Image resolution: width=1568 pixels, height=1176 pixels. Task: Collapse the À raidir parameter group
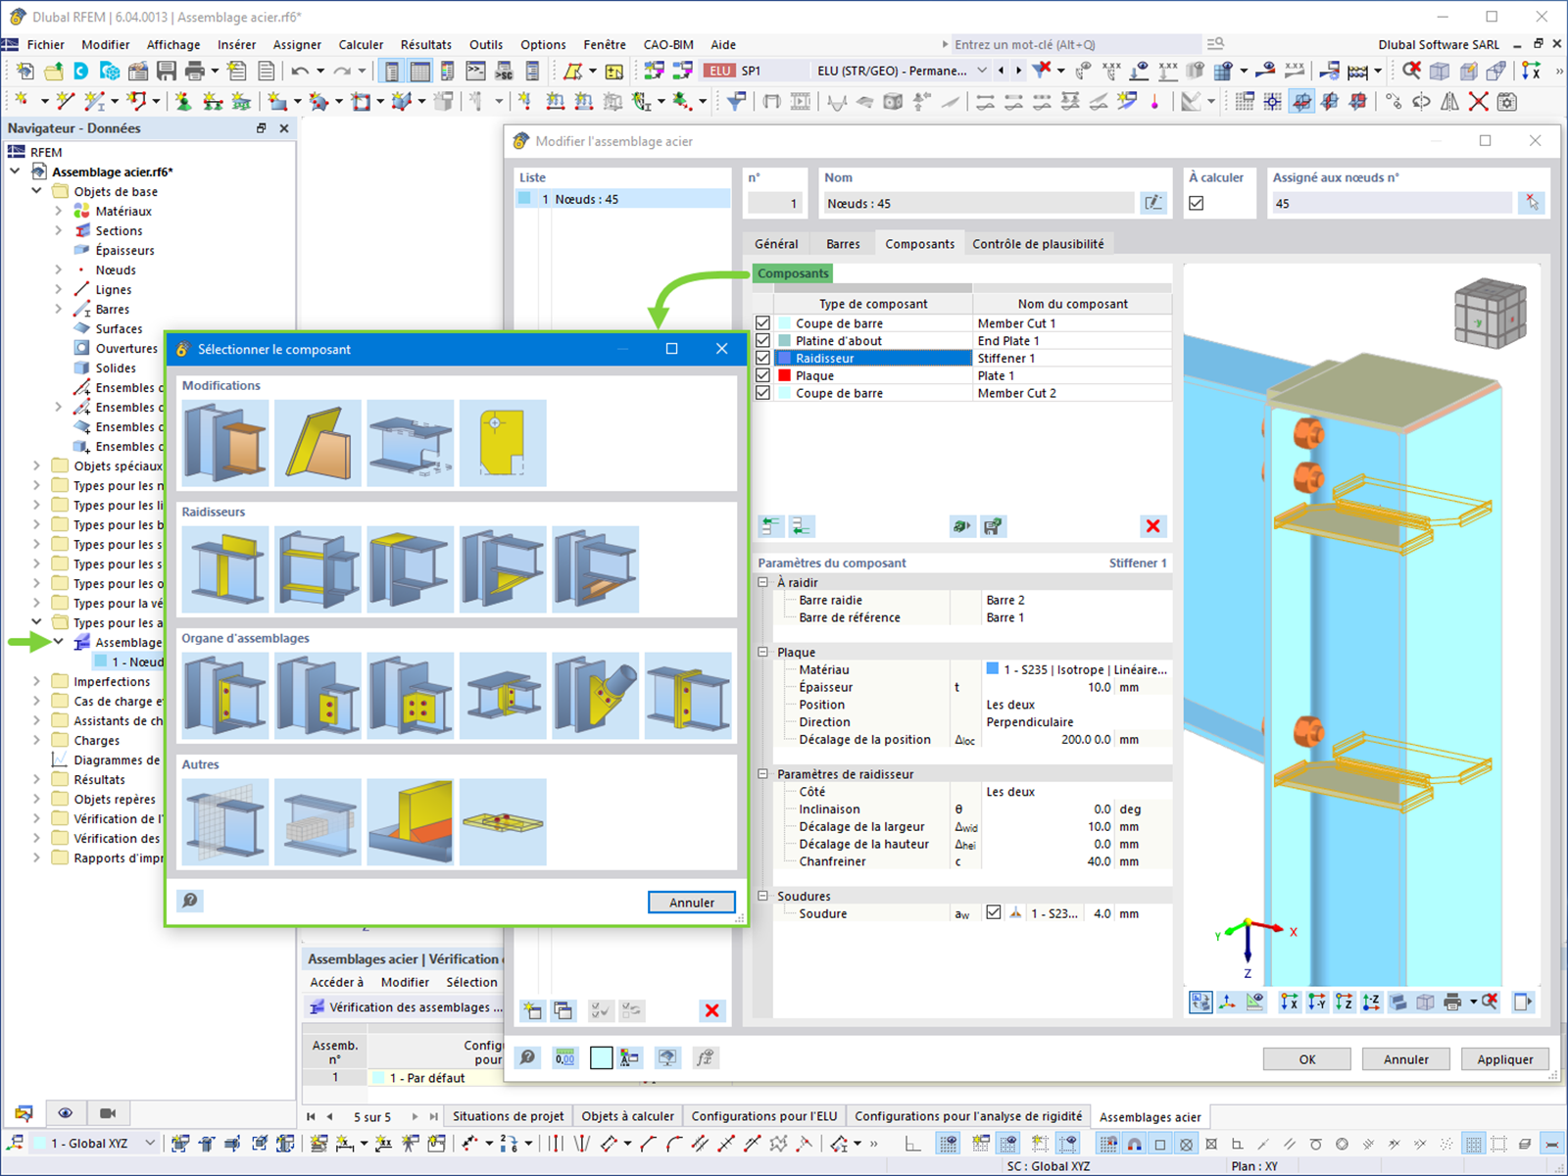click(x=763, y=582)
